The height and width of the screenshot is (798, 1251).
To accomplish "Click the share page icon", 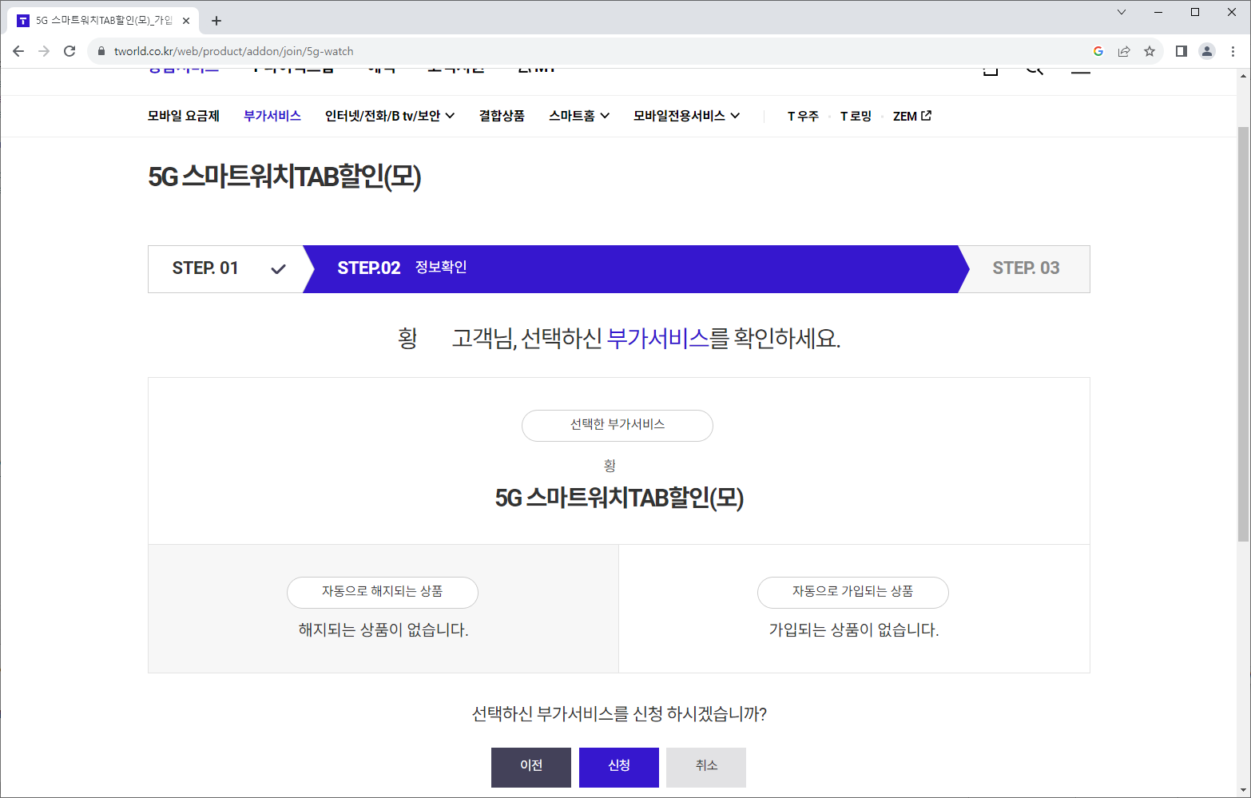I will (x=1124, y=51).
